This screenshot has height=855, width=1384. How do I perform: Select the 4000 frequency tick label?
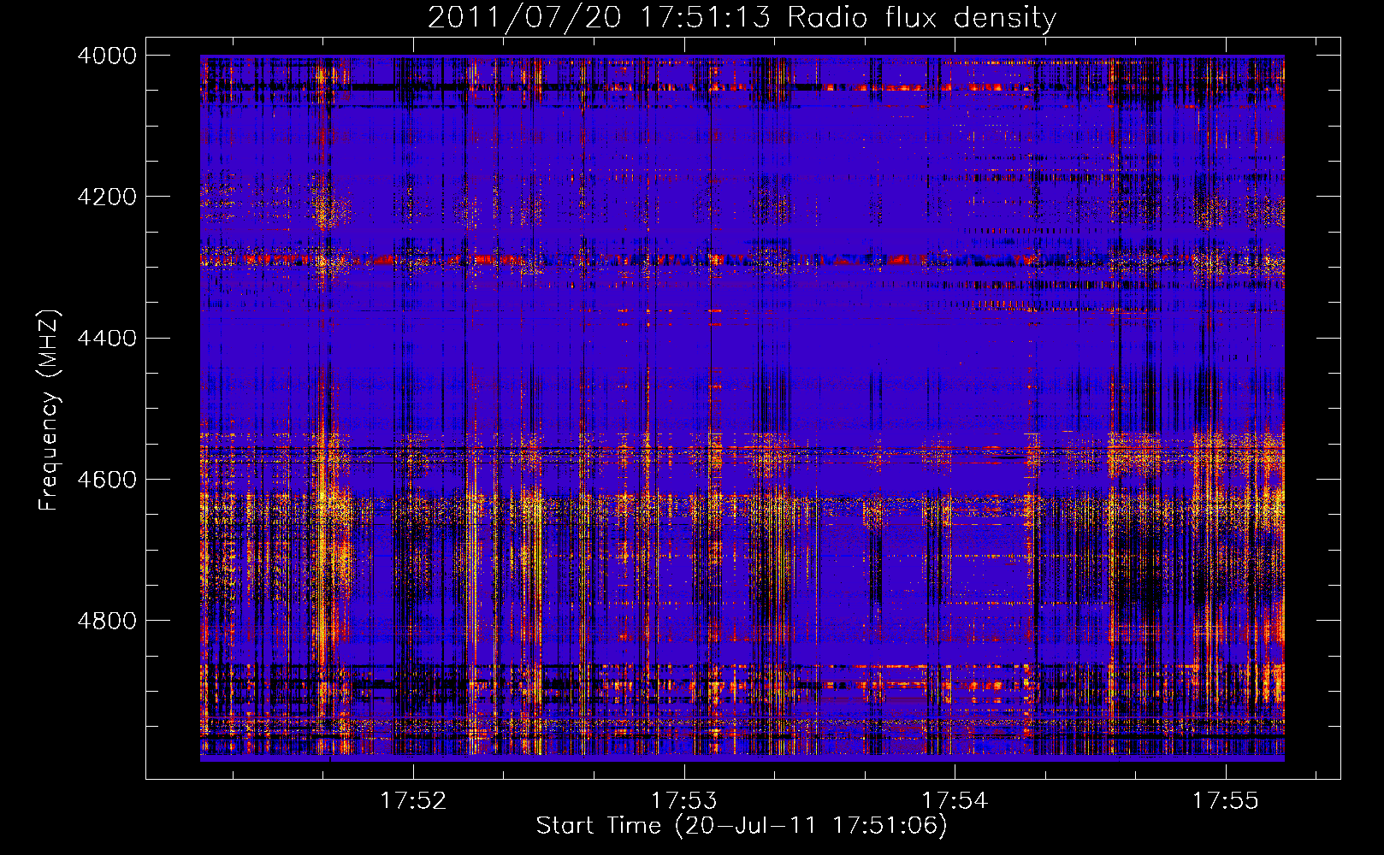(x=107, y=56)
